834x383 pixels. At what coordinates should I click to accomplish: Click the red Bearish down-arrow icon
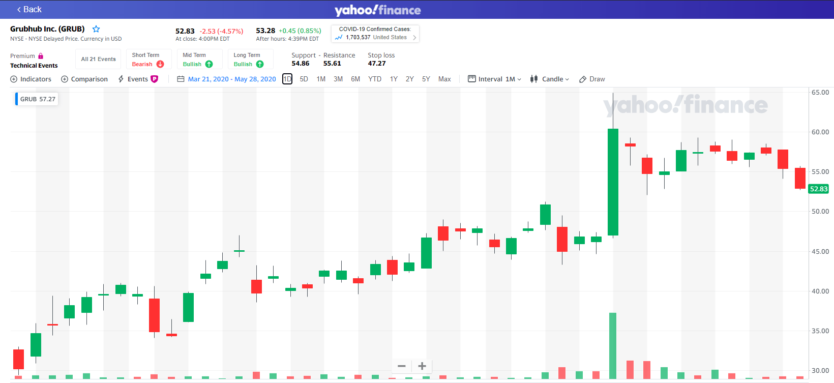tap(160, 64)
